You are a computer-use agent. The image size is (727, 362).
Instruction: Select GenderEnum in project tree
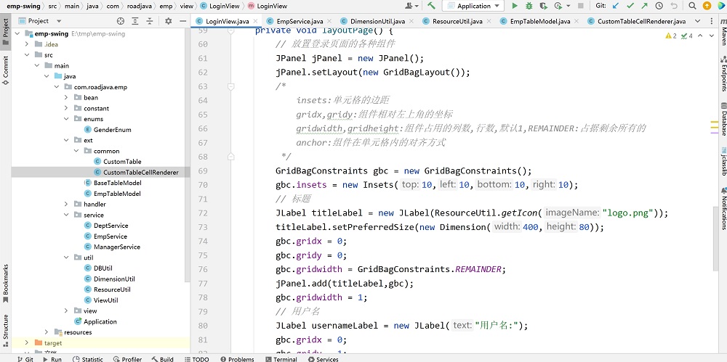pyautogui.click(x=112, y=130)
